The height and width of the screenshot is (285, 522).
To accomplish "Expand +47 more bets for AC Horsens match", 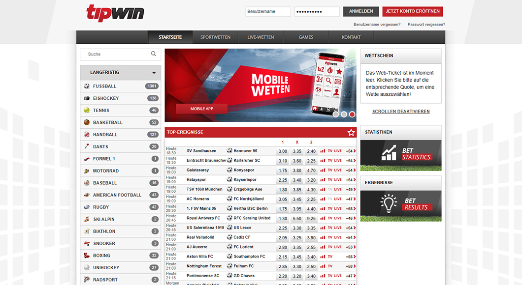I will pos(350,199).
